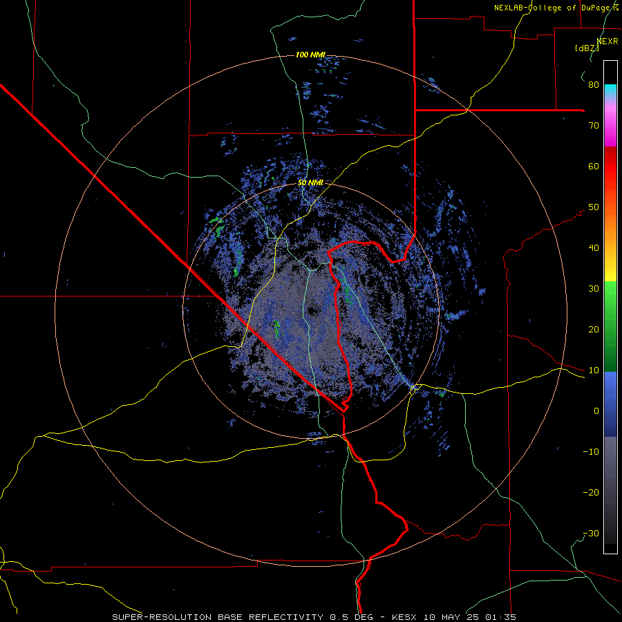Click the cyan top segment of the color bar
Screen dimensions: 622x622
tap(610, 91)
